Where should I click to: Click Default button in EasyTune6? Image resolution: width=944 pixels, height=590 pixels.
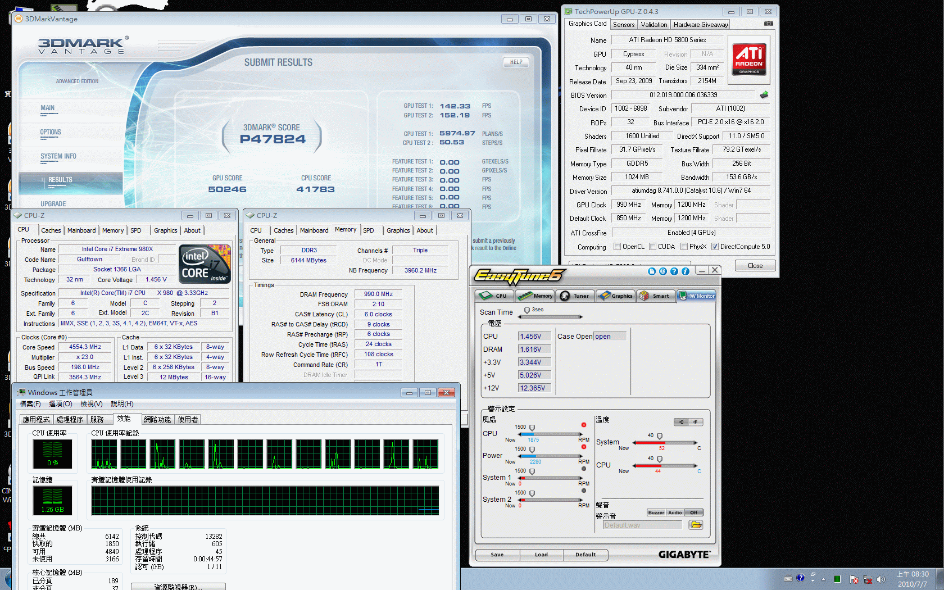click(586, 555)
